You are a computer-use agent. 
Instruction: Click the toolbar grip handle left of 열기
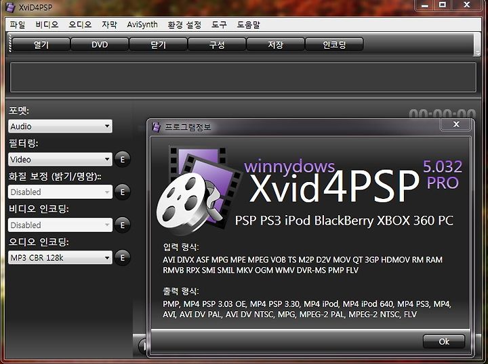pyautogui.click(x=10, y=44)
